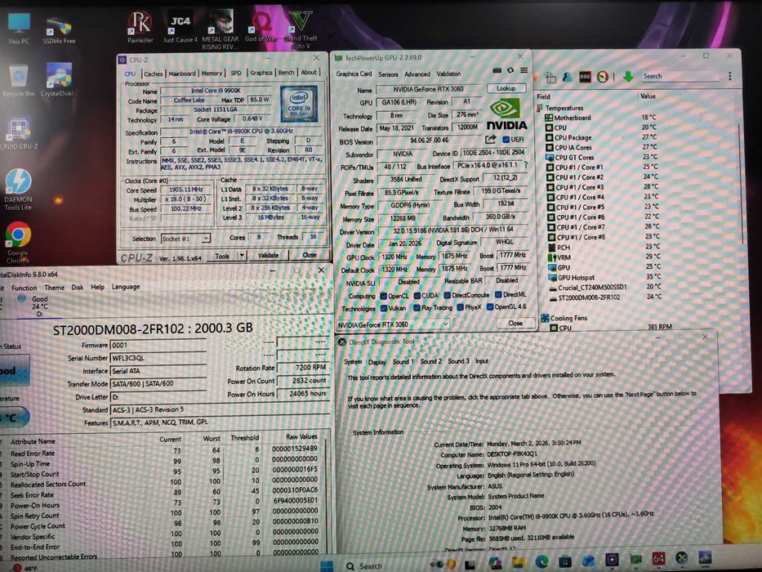Click GPU-Z screenshot camera icon

(x=497, y=70)
